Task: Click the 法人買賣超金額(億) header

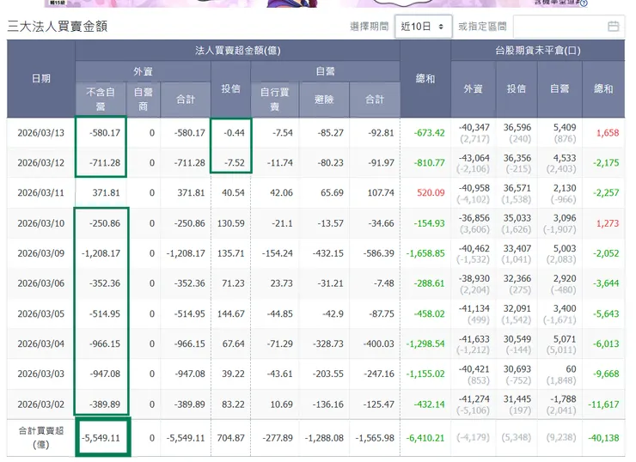Action: coord(238,51)
